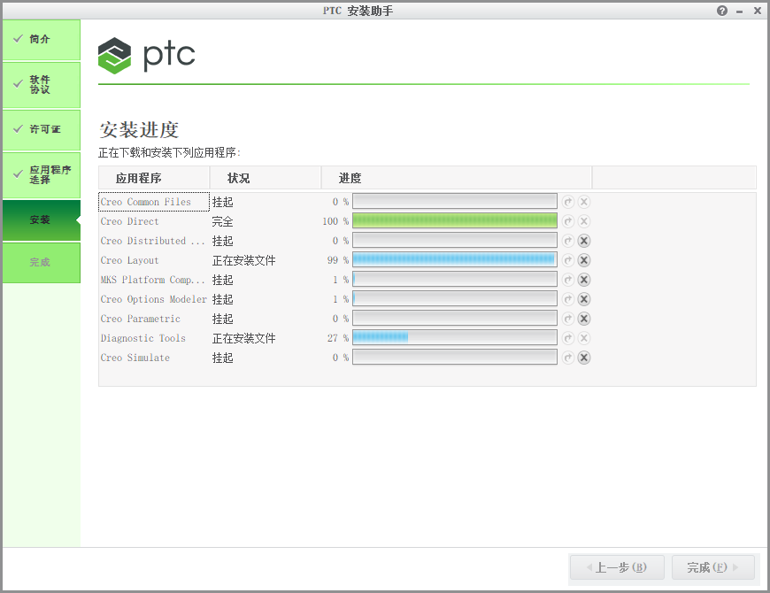Click the green Creo Direct progress bar
The image size is (770, 593).
455,221
